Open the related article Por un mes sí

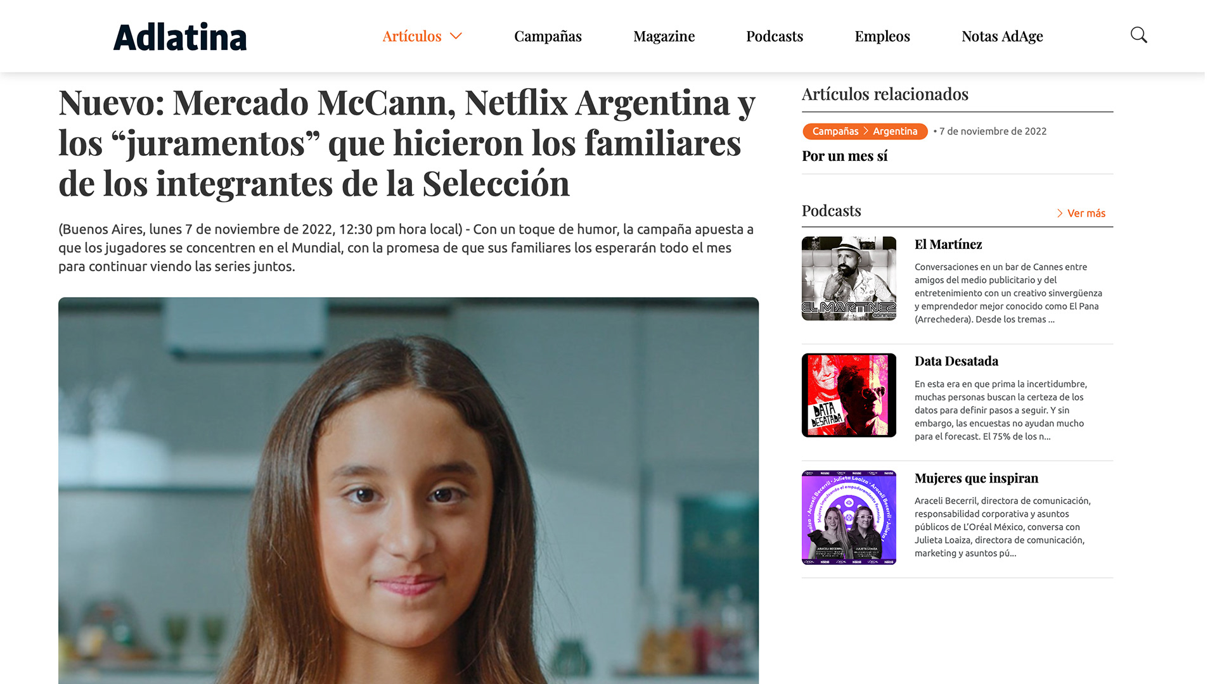point(844,156)
